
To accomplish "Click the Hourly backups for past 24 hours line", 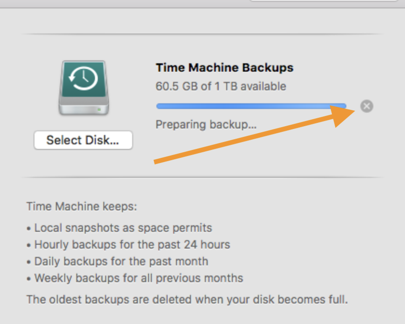I will click(128, 244).
